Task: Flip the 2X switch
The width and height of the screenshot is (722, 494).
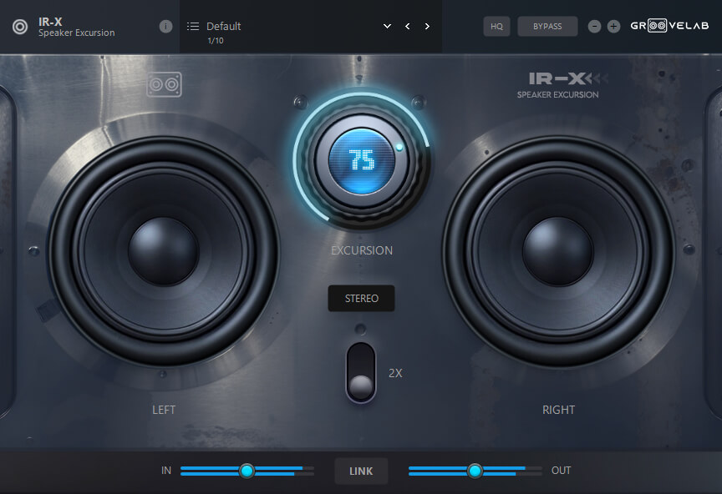Action: click(x=361, y=373)
